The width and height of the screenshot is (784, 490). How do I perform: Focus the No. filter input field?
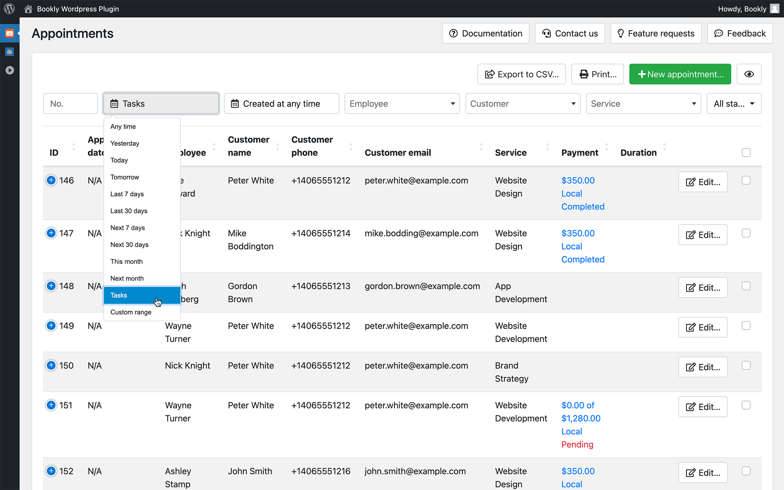tap(70, 104)
